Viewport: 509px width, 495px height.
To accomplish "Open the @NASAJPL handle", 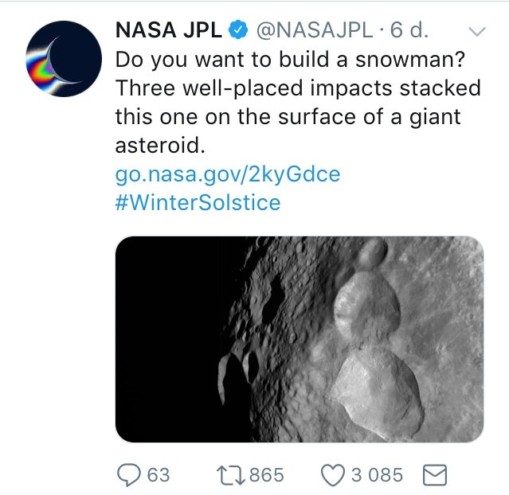I will point(315,29).
